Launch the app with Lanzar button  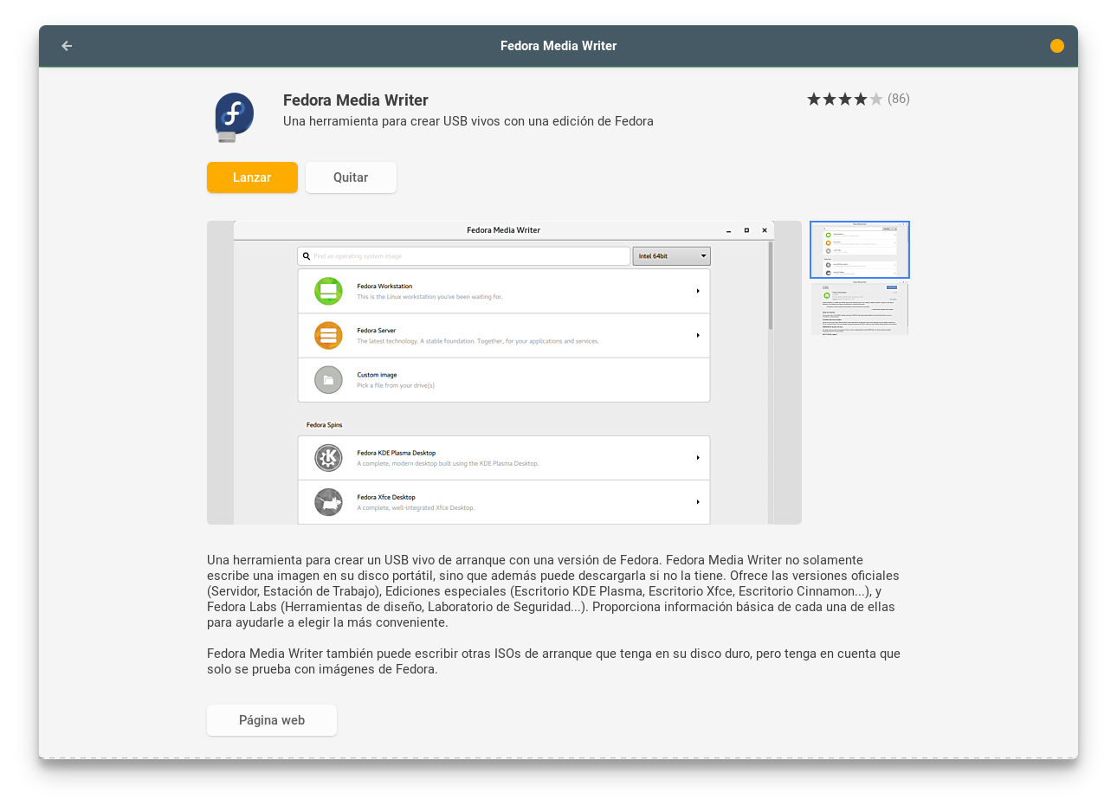point(252,177)
